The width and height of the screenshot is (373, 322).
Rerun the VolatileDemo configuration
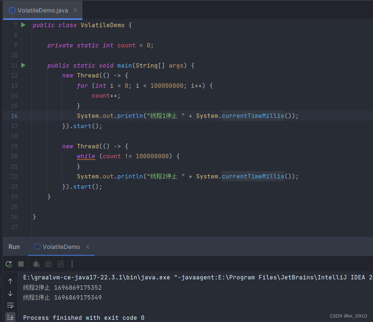(x=9, y=264)
